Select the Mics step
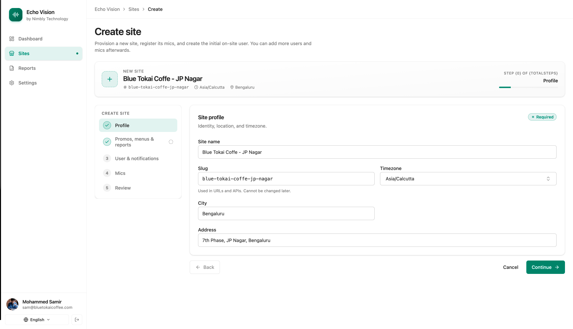 (138, 173)
